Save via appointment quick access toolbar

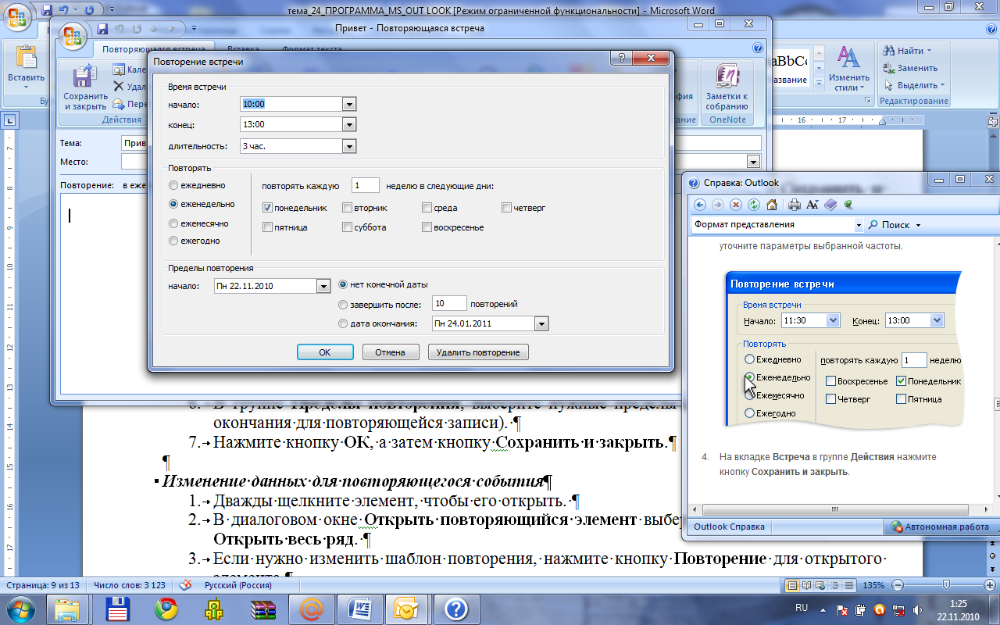[102, 29]
